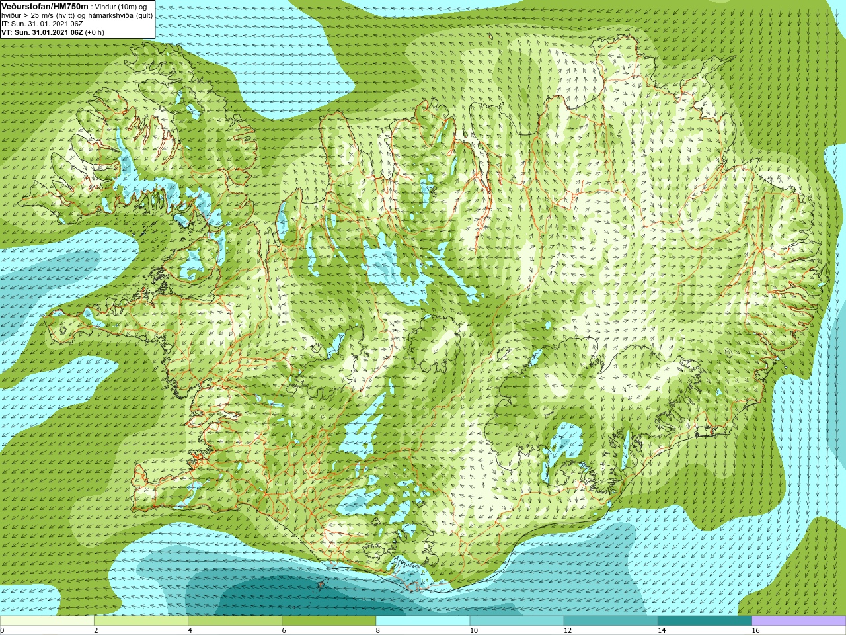This screenshot has width=846, height=635.
Task: Click the lavender above-16 m/s legend swatch
Action: [x=798, y=621]
